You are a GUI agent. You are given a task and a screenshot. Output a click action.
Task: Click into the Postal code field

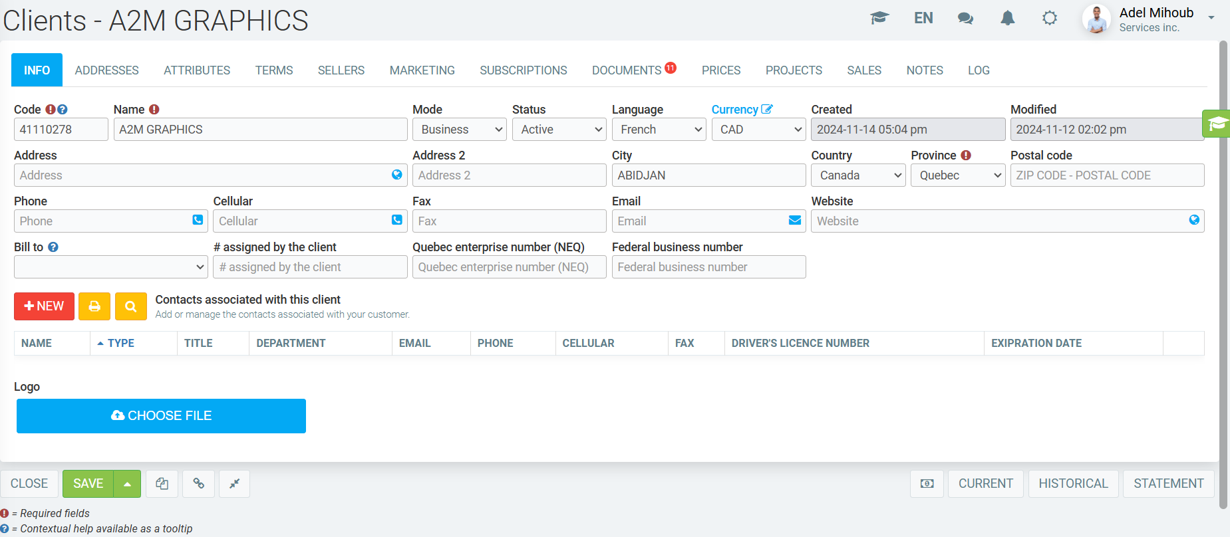click(x=1106, y=175)
